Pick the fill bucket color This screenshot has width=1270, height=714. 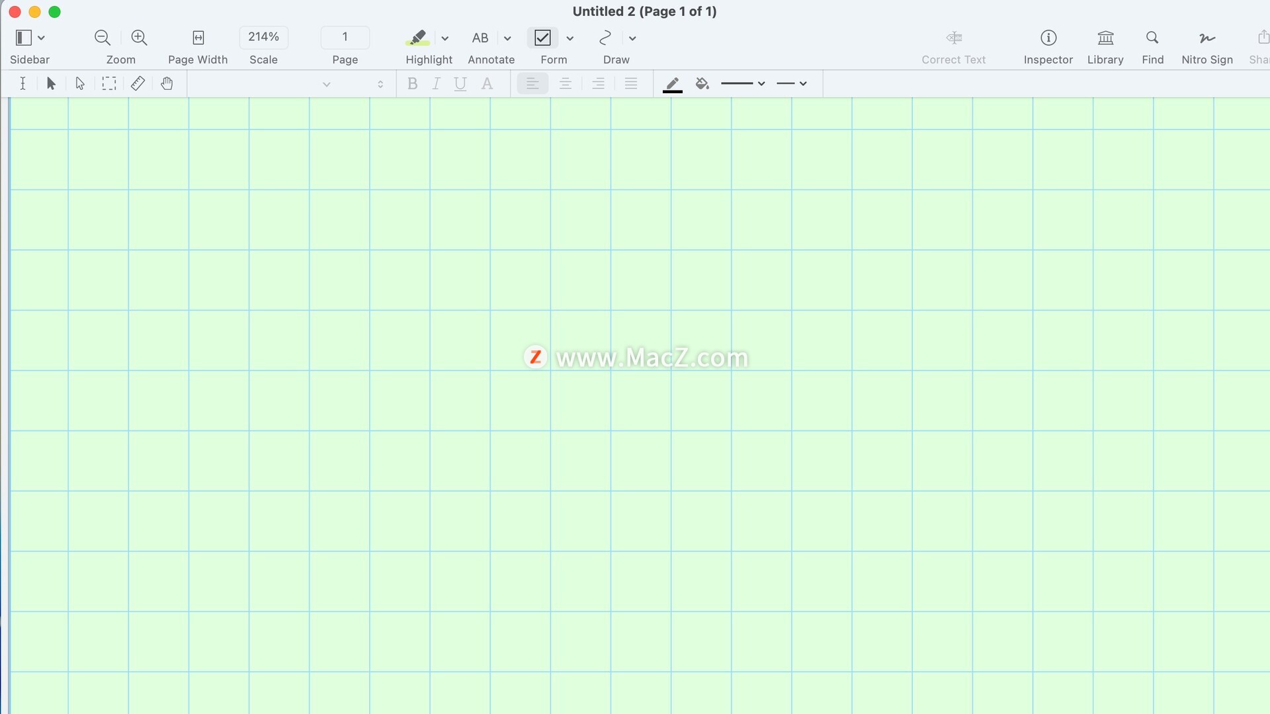(702, 83)
